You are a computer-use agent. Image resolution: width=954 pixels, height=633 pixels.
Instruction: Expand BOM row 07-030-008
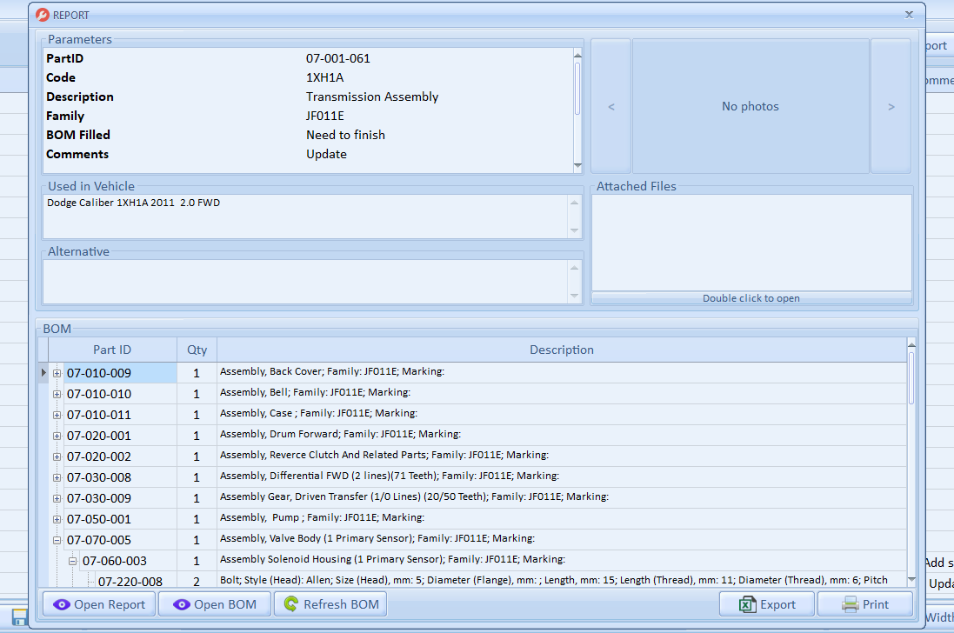click(x=57, y=477)
